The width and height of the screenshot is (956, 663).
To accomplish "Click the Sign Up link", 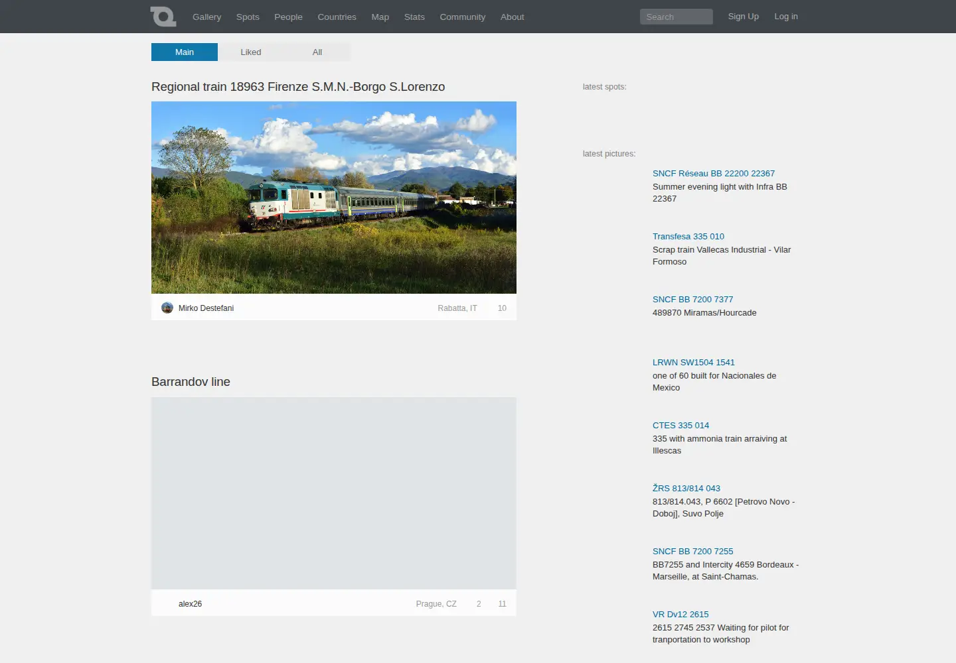I will [743, 17].
